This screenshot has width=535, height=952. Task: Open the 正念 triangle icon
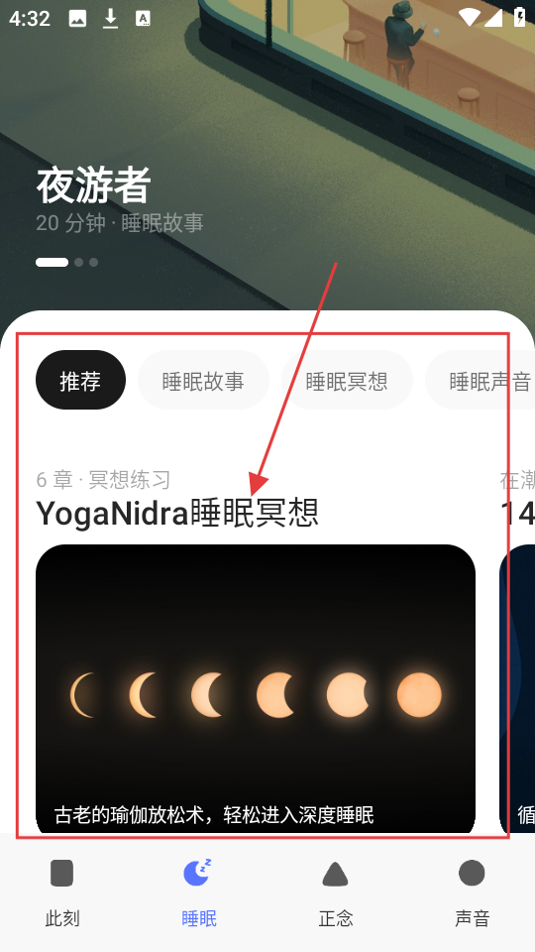pyautogui.click(x=336, y=875)
